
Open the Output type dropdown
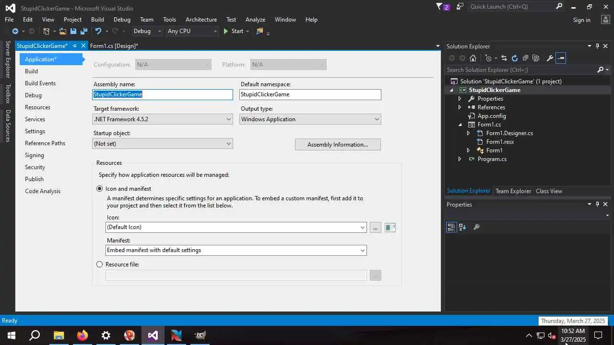[x=310, y=119]
